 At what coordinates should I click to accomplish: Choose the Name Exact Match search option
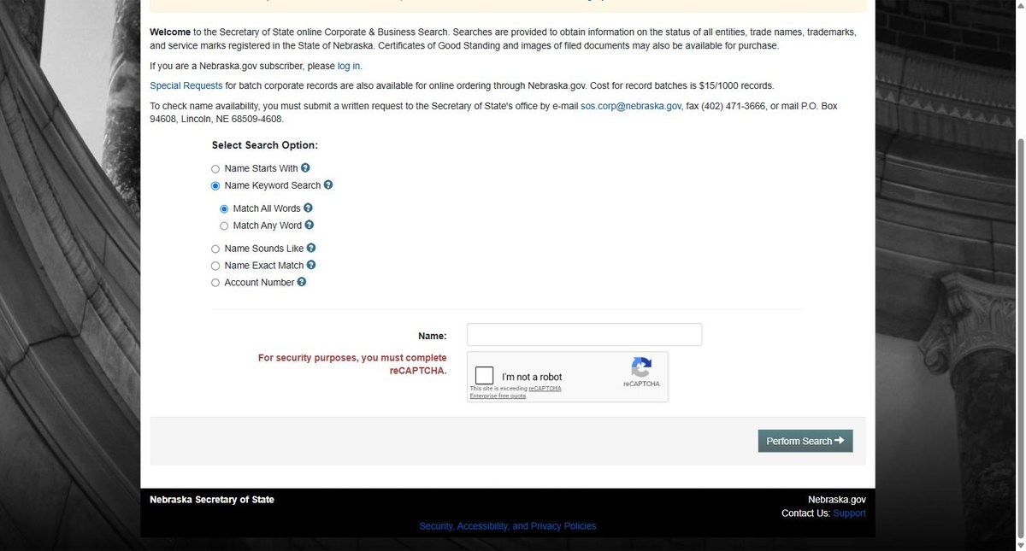(x=215, y=266)
